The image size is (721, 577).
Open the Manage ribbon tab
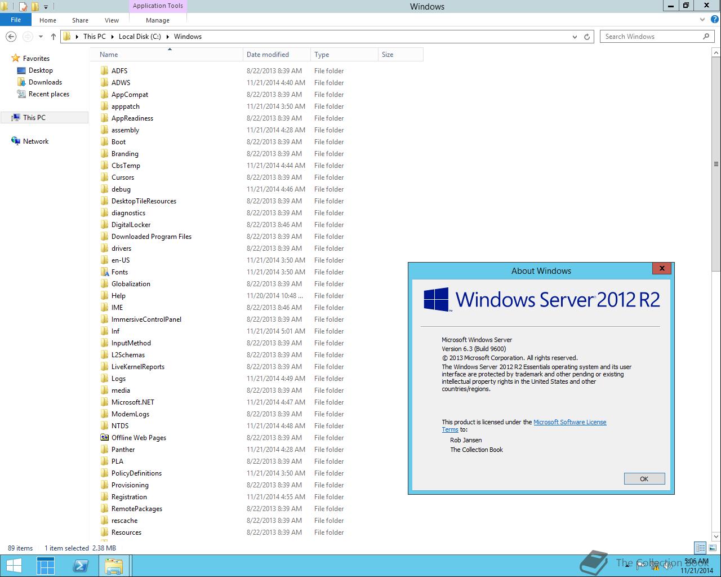click(x=158, y=20)
